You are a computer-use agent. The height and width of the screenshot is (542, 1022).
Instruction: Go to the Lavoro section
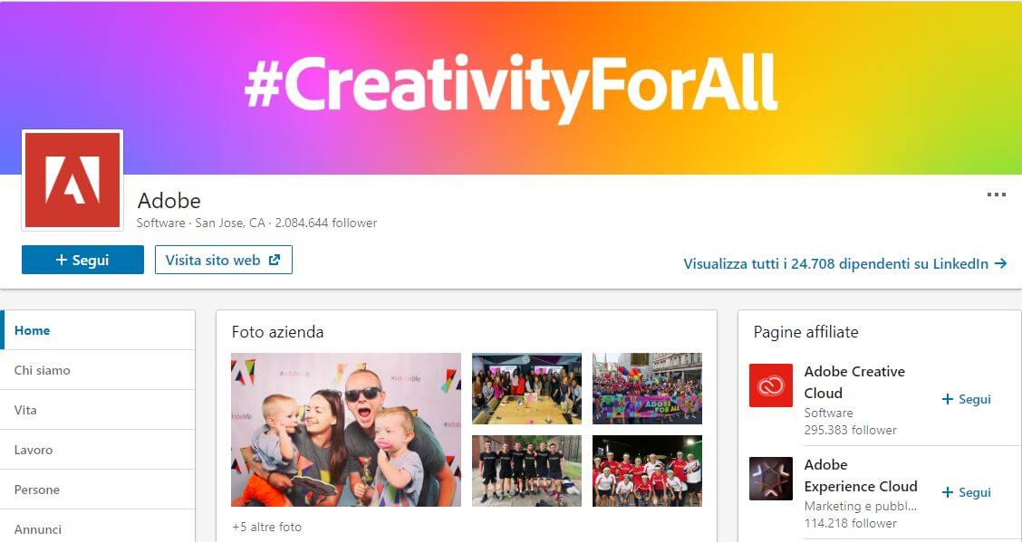(x=98, y=449)
